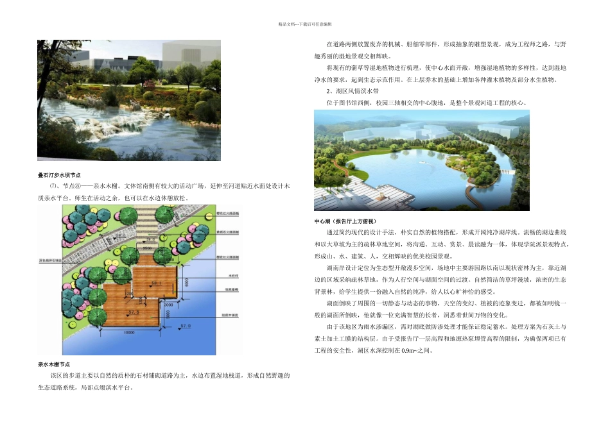Select the caption '叠石汀步水坝节点'
Image resolution: width=610 pixels, height=431 pixels.
59,175
